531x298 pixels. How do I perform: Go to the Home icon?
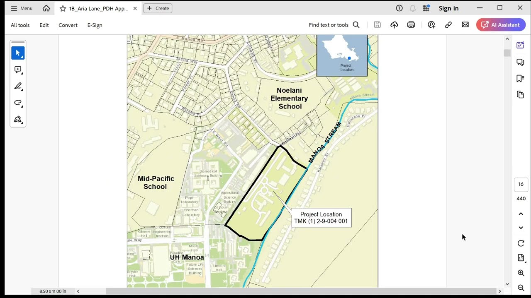click(46, 8)
